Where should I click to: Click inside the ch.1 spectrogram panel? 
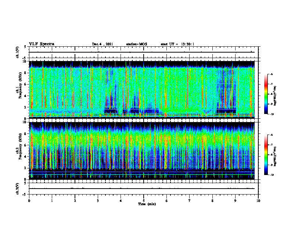pyautogui.click(x=142, y=90)
